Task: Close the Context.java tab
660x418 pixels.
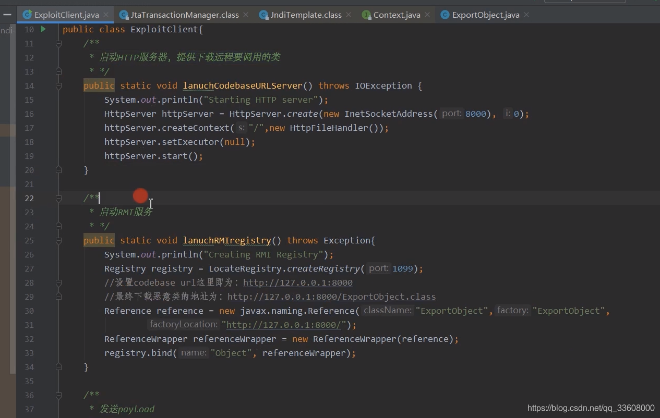Action: [428, 15]
